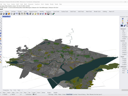Click the yellow sphere icon in Display toolbar

35,14
